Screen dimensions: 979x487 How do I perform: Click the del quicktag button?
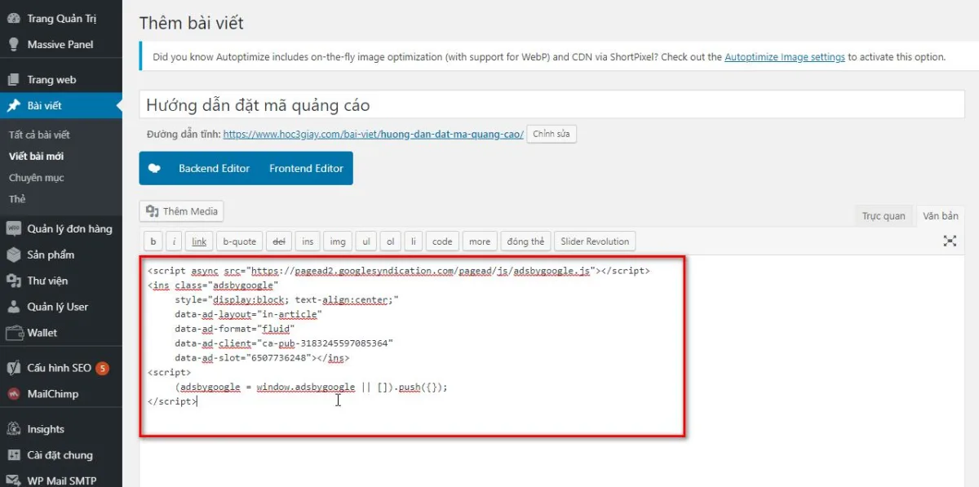278,241
